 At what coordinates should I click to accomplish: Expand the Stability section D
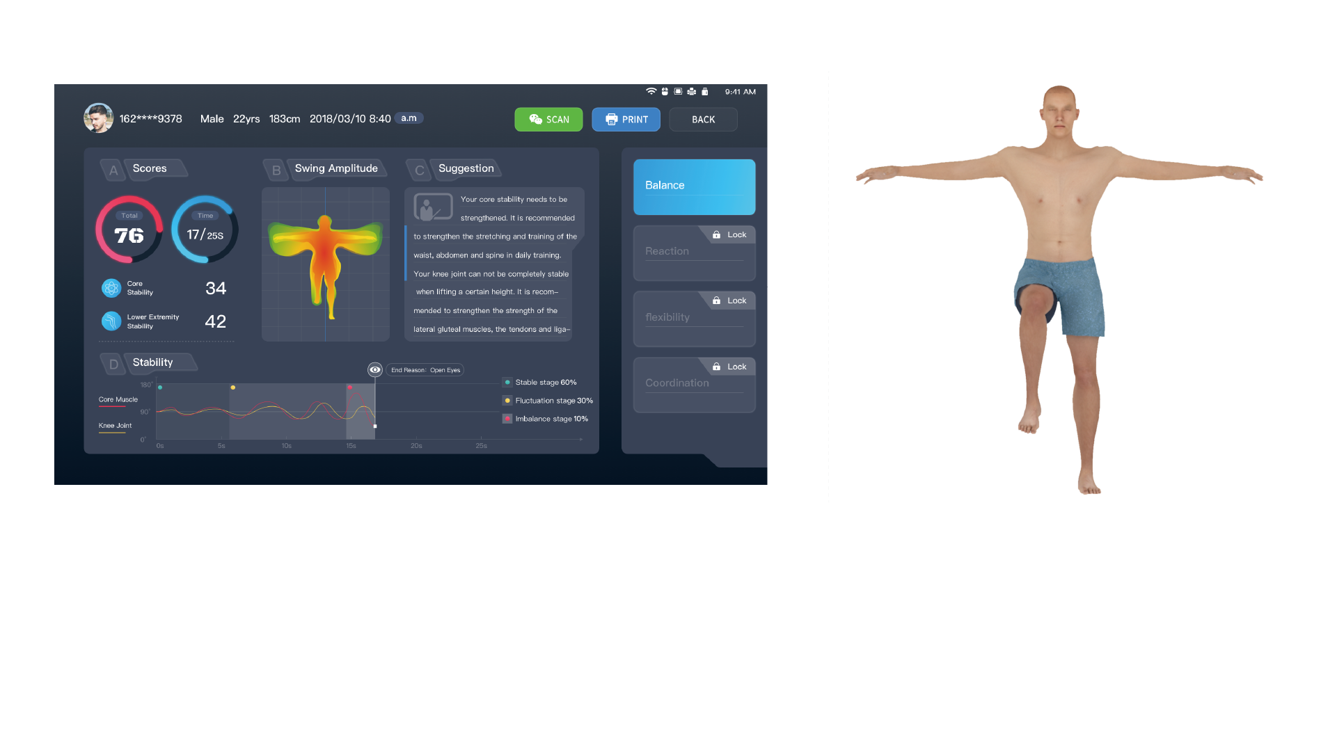153,361
